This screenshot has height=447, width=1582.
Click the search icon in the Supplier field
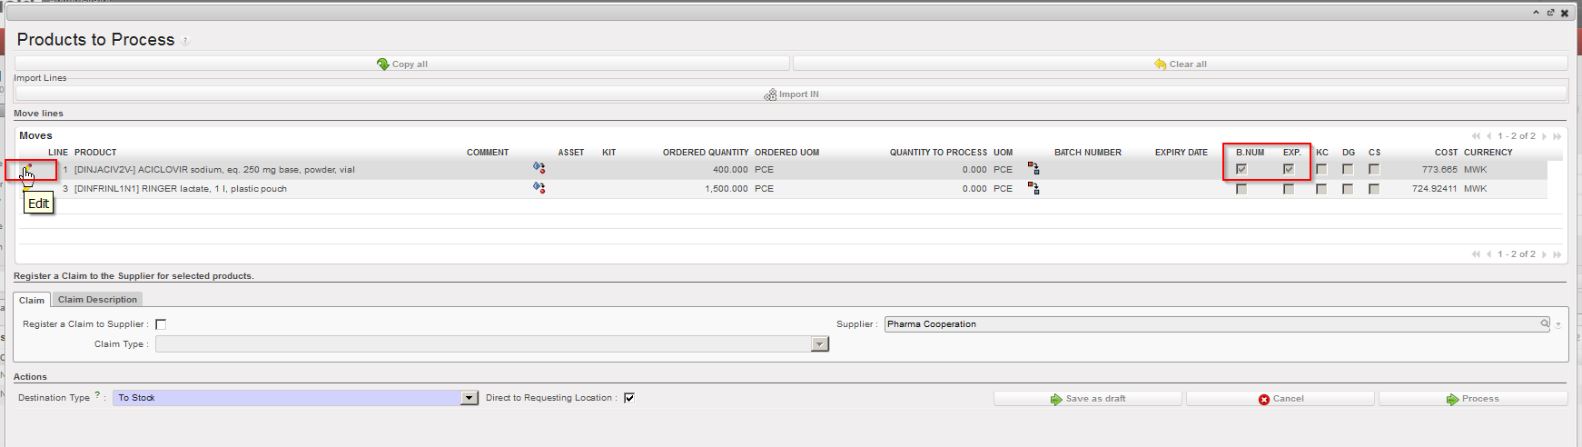[1544, 323]
